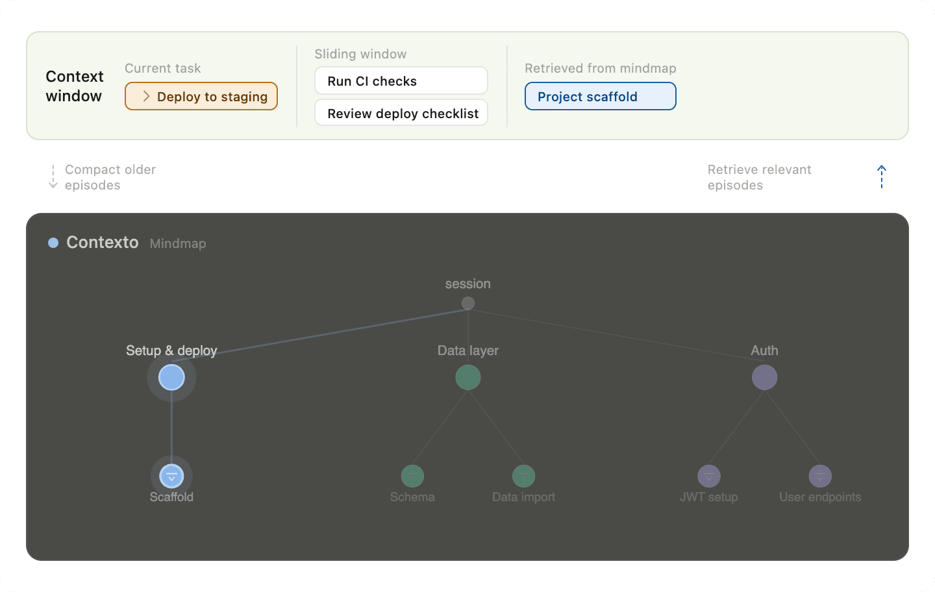The width and height of the screenshot is (935, 592).
Task: Select the Data layer node
Action: pyautogui.click(x=468, y=376)
